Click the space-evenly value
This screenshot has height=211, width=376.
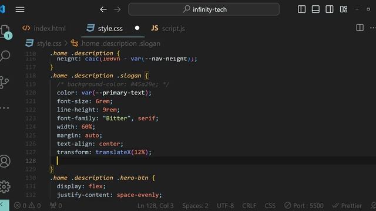pos(137,195)
